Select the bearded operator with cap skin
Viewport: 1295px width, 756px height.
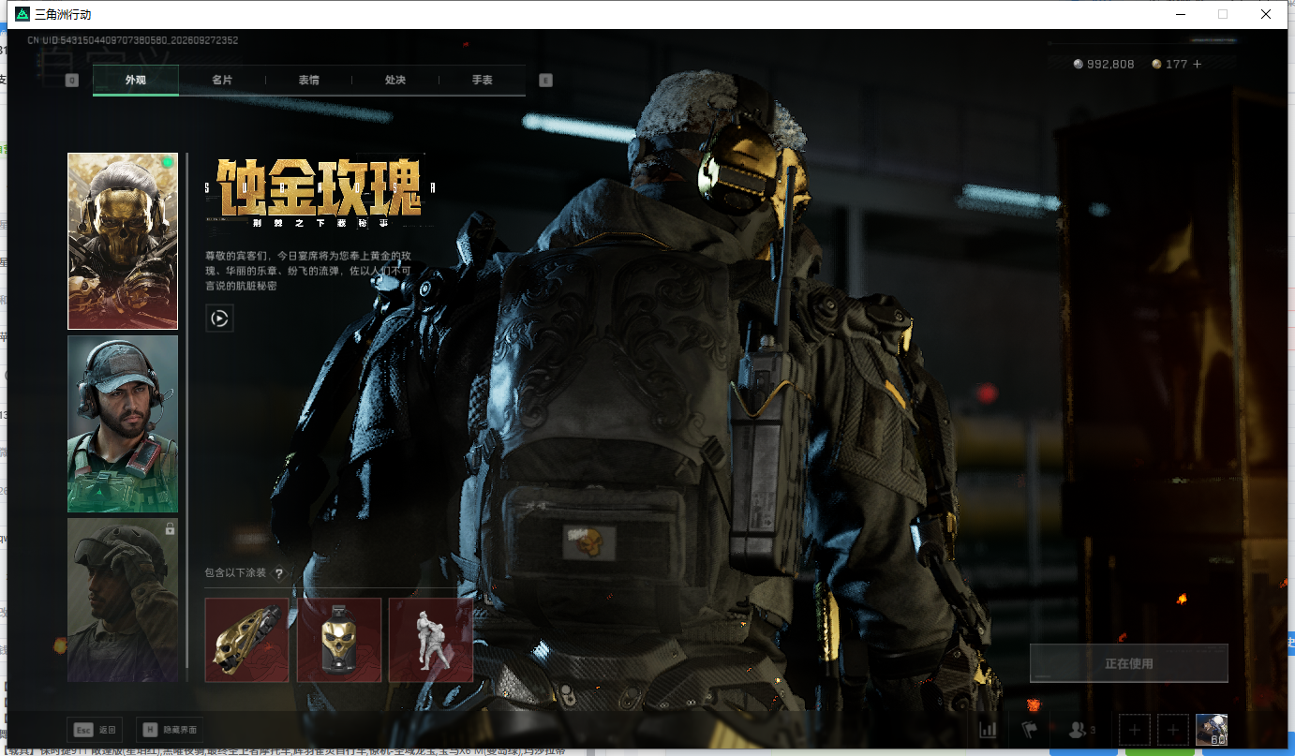(123, 423)
